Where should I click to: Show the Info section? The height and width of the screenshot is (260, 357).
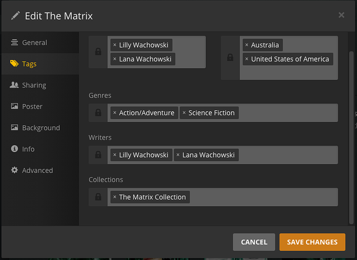tap(40, 149)
